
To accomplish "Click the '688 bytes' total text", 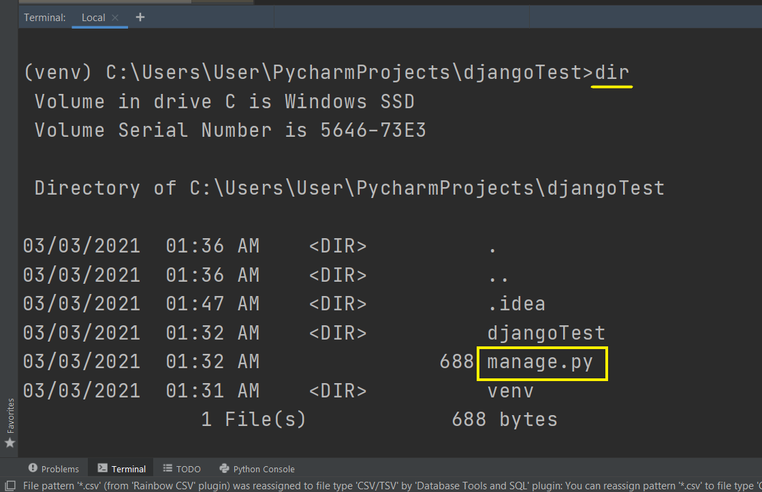I will 505,420.
